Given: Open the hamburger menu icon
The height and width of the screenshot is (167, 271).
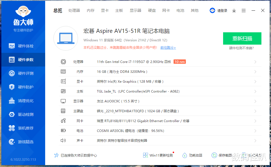Looking at the screenshot, I should (244, 11).
